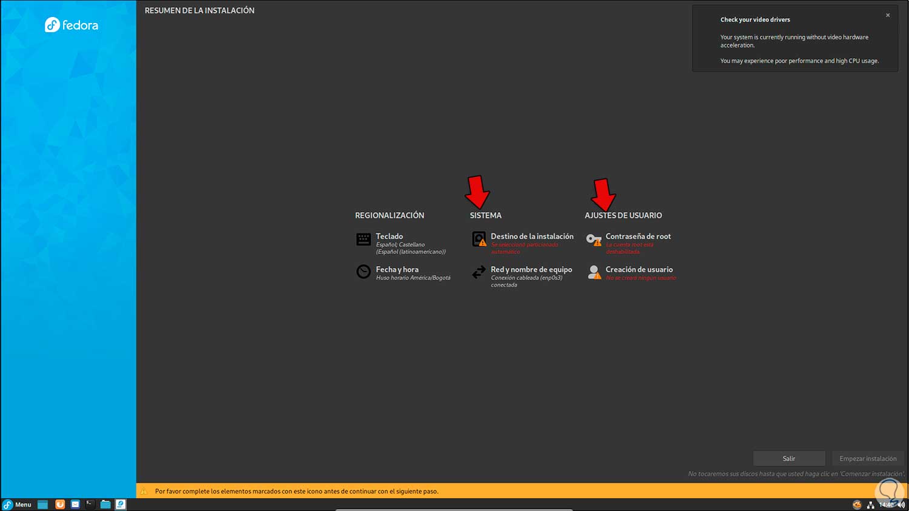909x511 pixels.
Task: Open Destino de la instalación disk settings
Action: tap(522, 243)
